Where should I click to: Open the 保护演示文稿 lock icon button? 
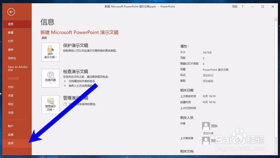pos(50,52)
